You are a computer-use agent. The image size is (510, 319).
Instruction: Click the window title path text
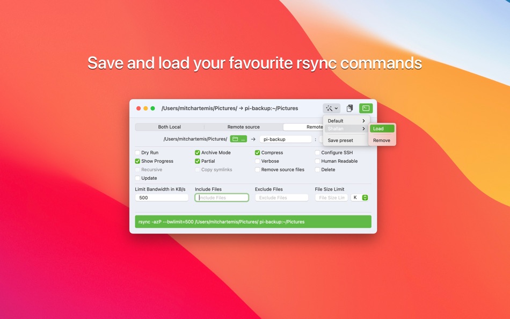coord(230,108)
